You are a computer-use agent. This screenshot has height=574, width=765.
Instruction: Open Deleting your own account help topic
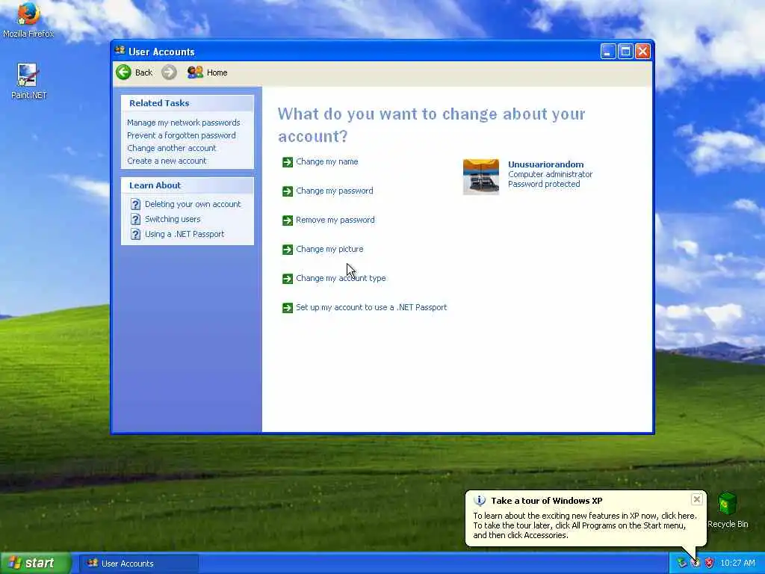[193, 204]
